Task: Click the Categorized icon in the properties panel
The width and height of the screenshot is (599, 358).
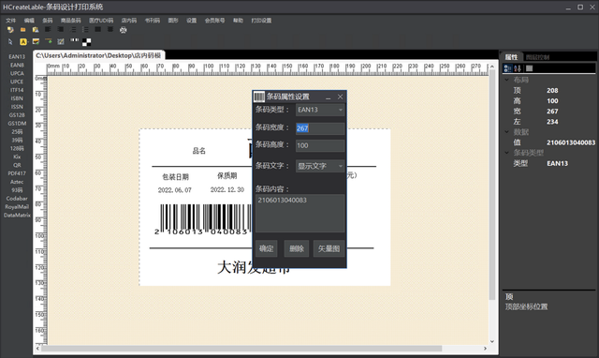Action: [x=507, y=68]
